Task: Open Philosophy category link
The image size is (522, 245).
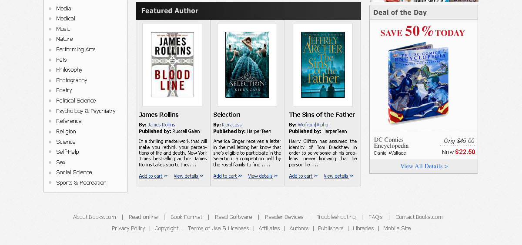Action: 69,70
